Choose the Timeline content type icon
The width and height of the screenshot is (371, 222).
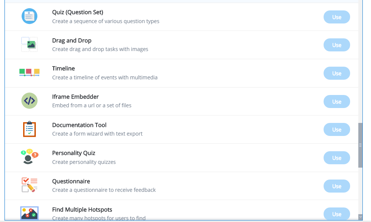click(29, 72)
